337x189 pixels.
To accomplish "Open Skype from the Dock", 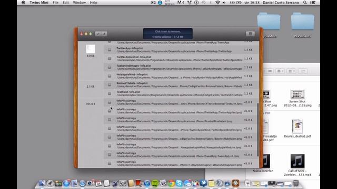I will tap(179, 183).
